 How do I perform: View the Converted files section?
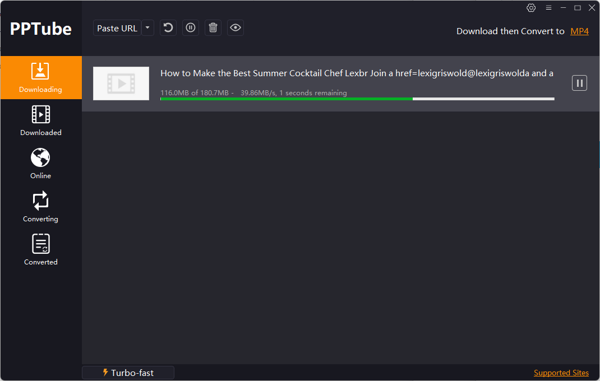tap(40, 249)
